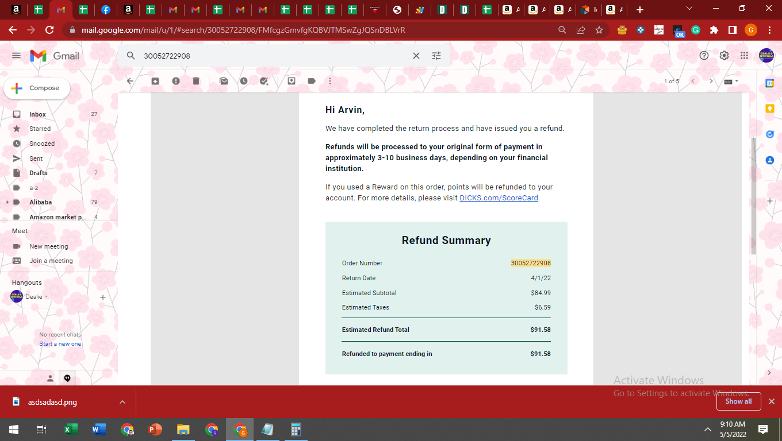
Task: Close the downloads bar
Action: 772,401
